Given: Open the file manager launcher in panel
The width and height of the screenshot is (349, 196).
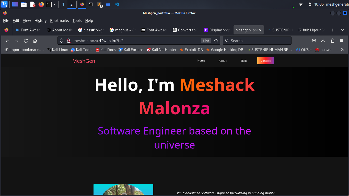Looking at the screenshot, I should point(24,4).
